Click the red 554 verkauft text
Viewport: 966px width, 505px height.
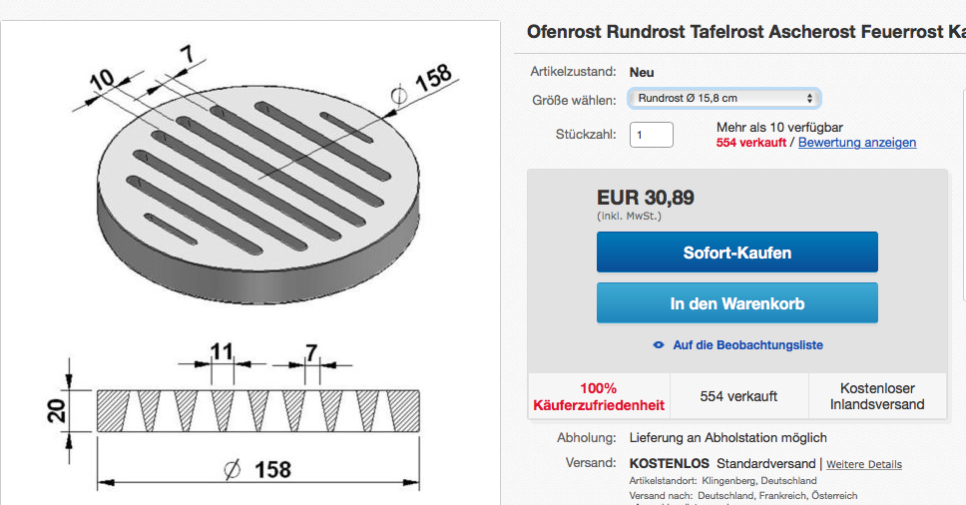(751, 143)
